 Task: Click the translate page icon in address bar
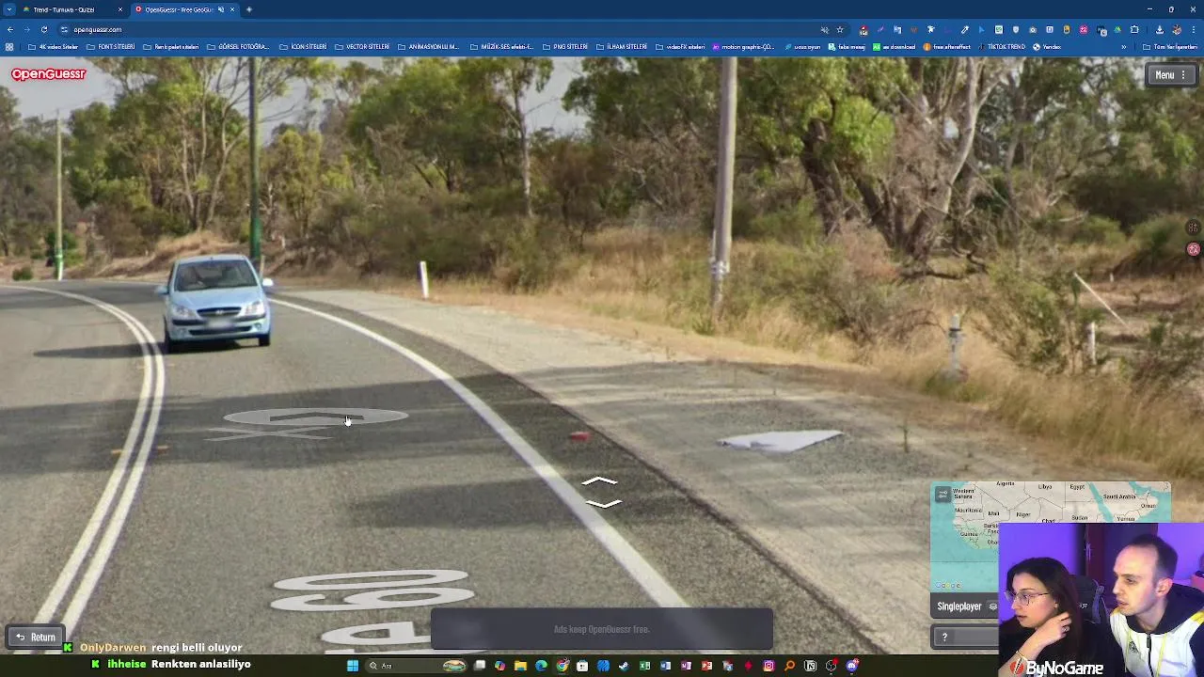pyautogui.click(x=824, y=30)
